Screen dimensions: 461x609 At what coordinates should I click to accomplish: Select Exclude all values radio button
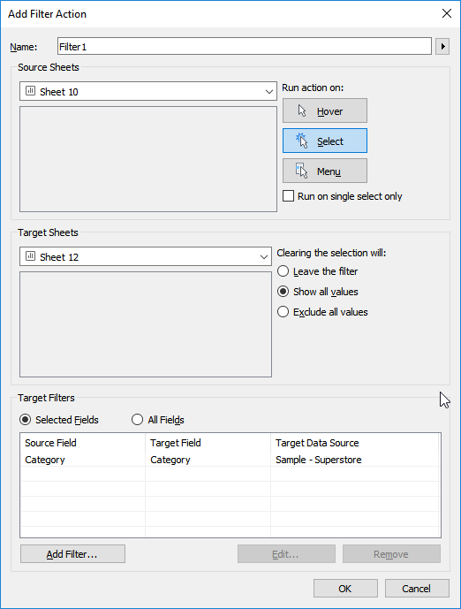click(283, 312)
